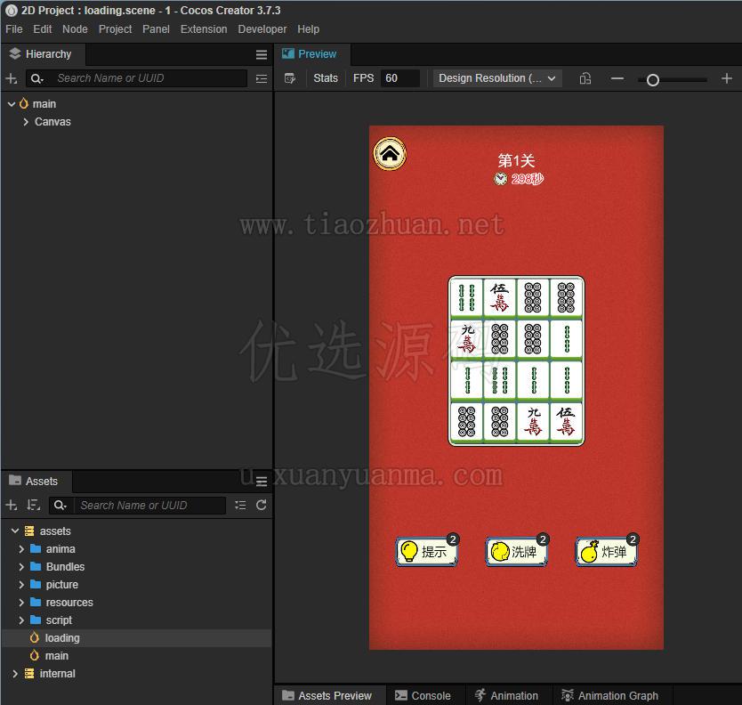Expand the Canvas node in Hierarchy
This screenshot has width=742, height=705.
coord(26,122)
